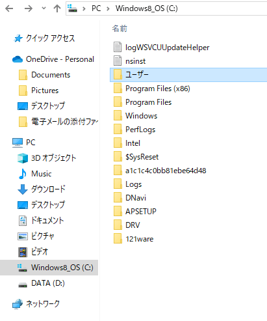
Task: Click the nsinst text file icon
Action: (x=118, y=61)
